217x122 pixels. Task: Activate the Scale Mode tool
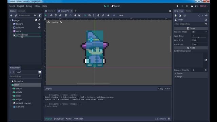click(x=60, y=15)
